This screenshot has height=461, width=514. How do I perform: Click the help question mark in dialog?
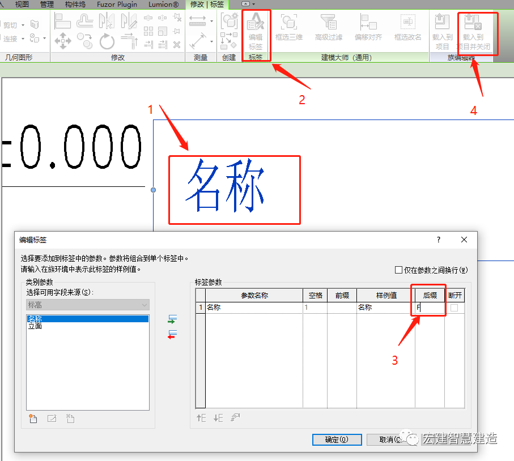point(438,240)
